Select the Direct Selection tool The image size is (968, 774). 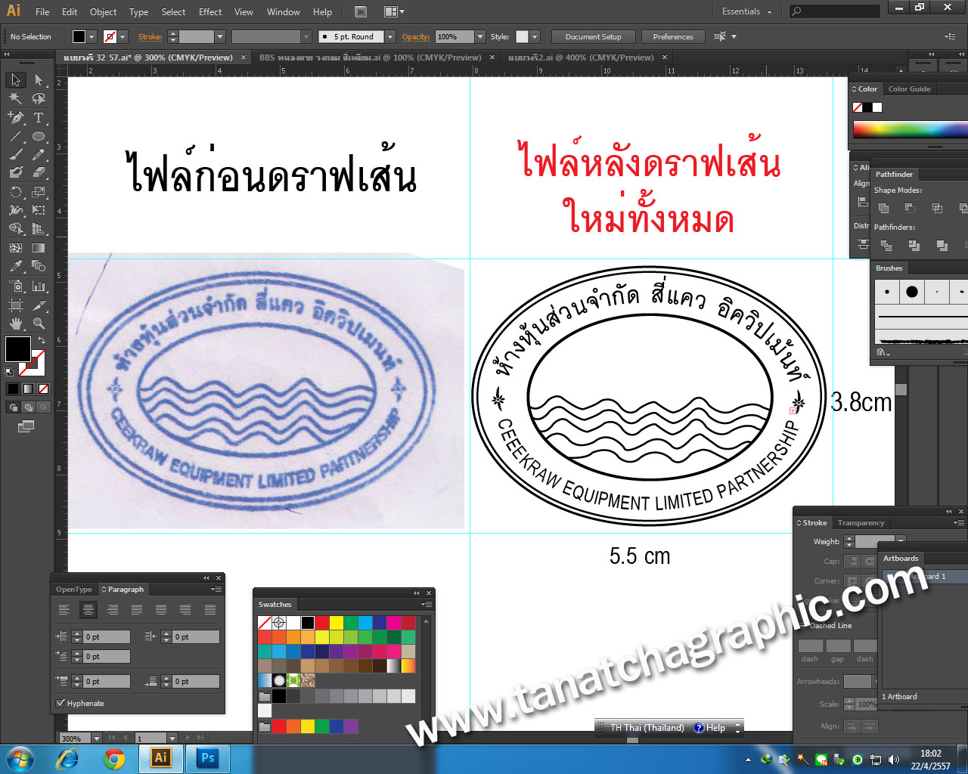(x=39, y=80)
